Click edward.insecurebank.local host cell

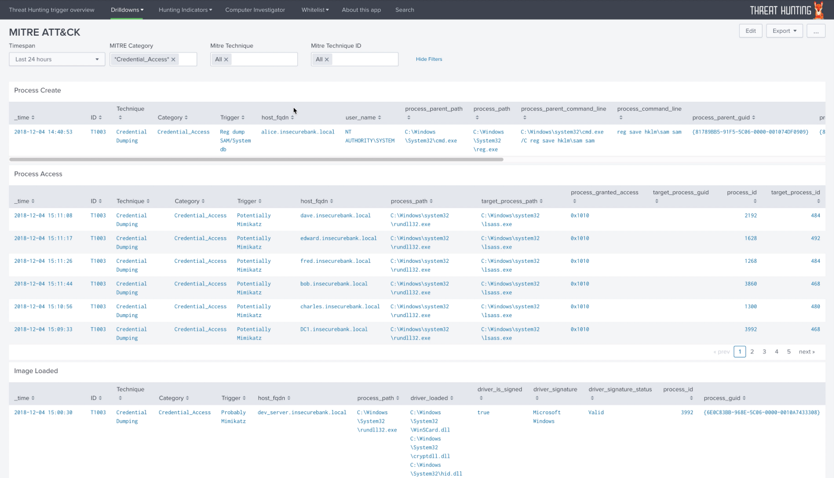point(338,238)
